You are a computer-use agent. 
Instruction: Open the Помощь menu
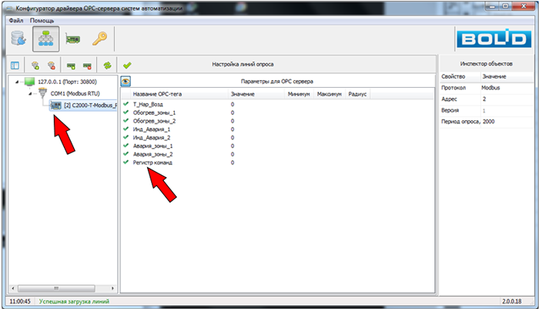pos(42,20)
